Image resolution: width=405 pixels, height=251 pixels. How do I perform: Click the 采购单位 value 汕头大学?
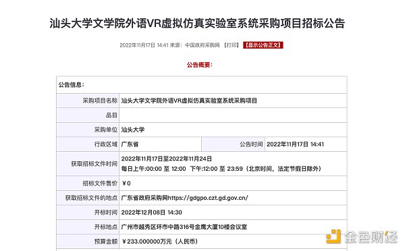coord(133,130)
